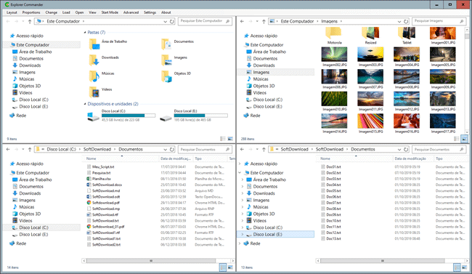Select file Softdownload.pdf
The width and height of the screenshot is (472, 274).
pyautogui.click(x=106, y=203)
